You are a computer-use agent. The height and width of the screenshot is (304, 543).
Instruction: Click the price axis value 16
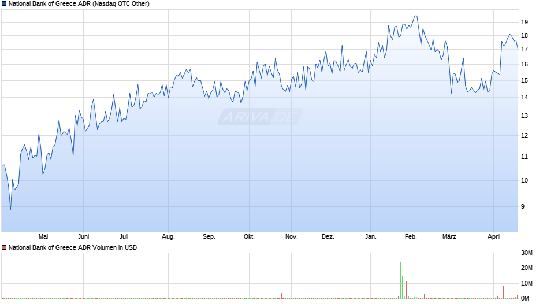coord(525,65)
